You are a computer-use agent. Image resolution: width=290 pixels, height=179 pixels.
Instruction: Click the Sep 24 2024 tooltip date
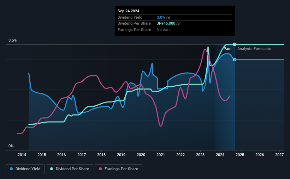click(128, 11)
